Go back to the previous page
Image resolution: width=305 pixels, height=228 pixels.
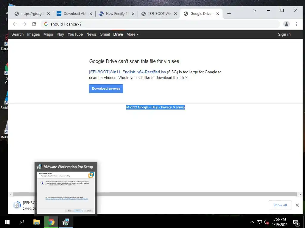pos(15,24)
